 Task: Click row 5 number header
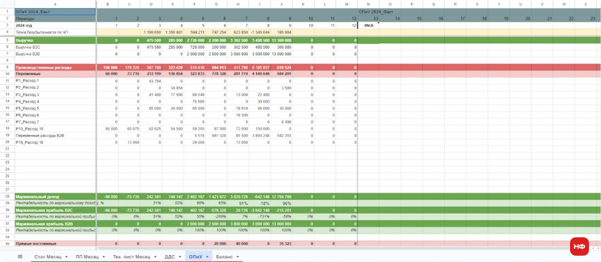[6, 40]
